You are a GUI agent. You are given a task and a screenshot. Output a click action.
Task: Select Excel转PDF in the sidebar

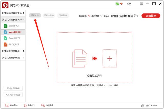pyautogui.click(x=15, y=38)
